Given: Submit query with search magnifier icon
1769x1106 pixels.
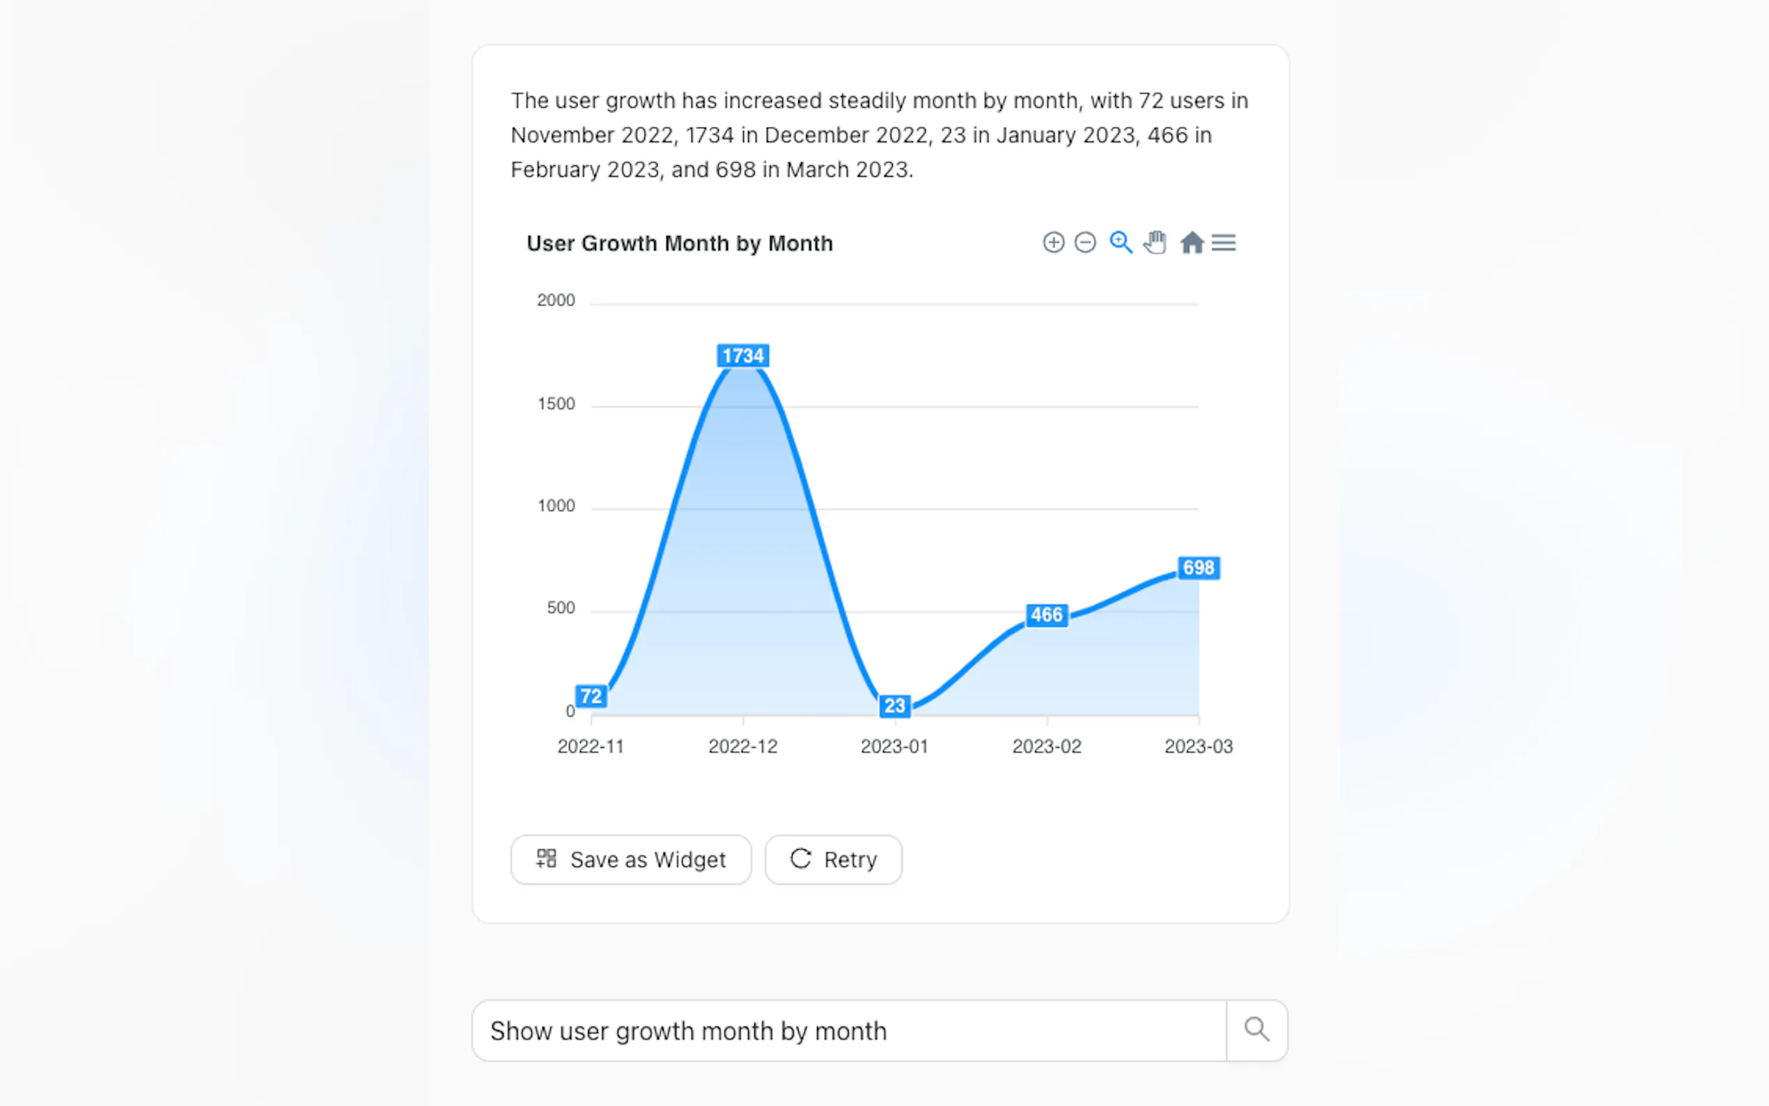Looking at the screenshot, I should (x=1256, y=1030).
